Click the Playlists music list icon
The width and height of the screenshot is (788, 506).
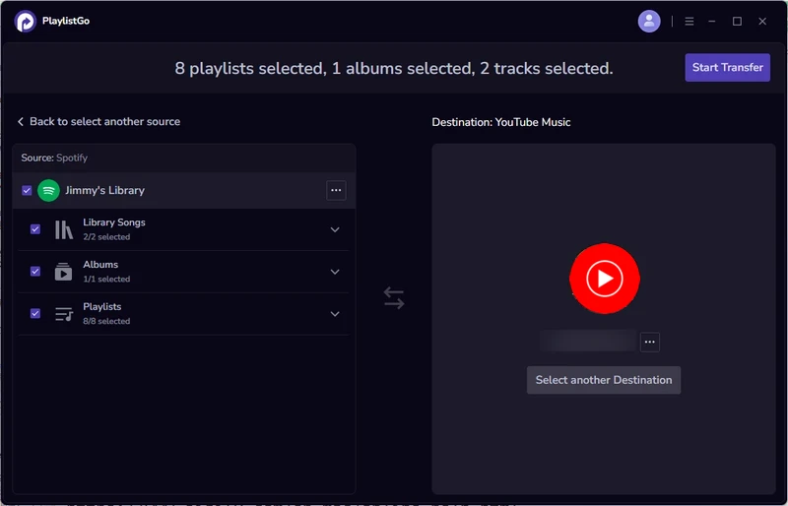click(64, 314)
